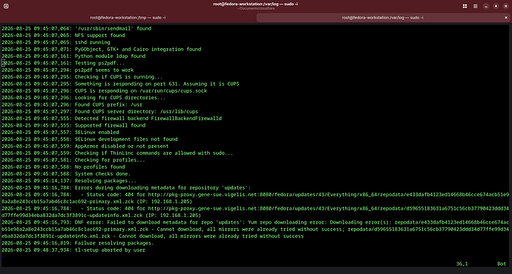Click the primary.xml.zck (IP: 192.168.1.205) line
Image resolution: width=512 pixels, height=274 pixels.
click(x=96, y=201)
